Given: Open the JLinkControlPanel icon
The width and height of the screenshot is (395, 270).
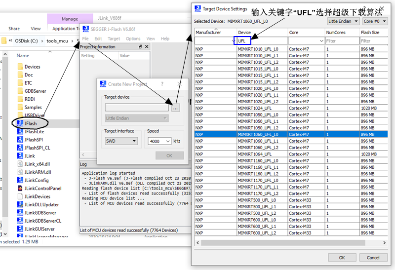Looking at the screenshot, I should click(20, 188).
